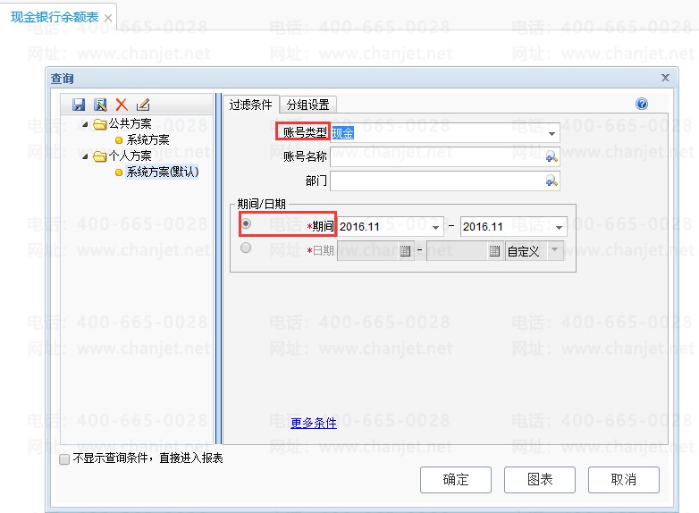The width and height of the screenshot is (699, 513).
Task: Switch to the 过滤条件 tab
Action: pyautogui.click(x=250, y=105)
